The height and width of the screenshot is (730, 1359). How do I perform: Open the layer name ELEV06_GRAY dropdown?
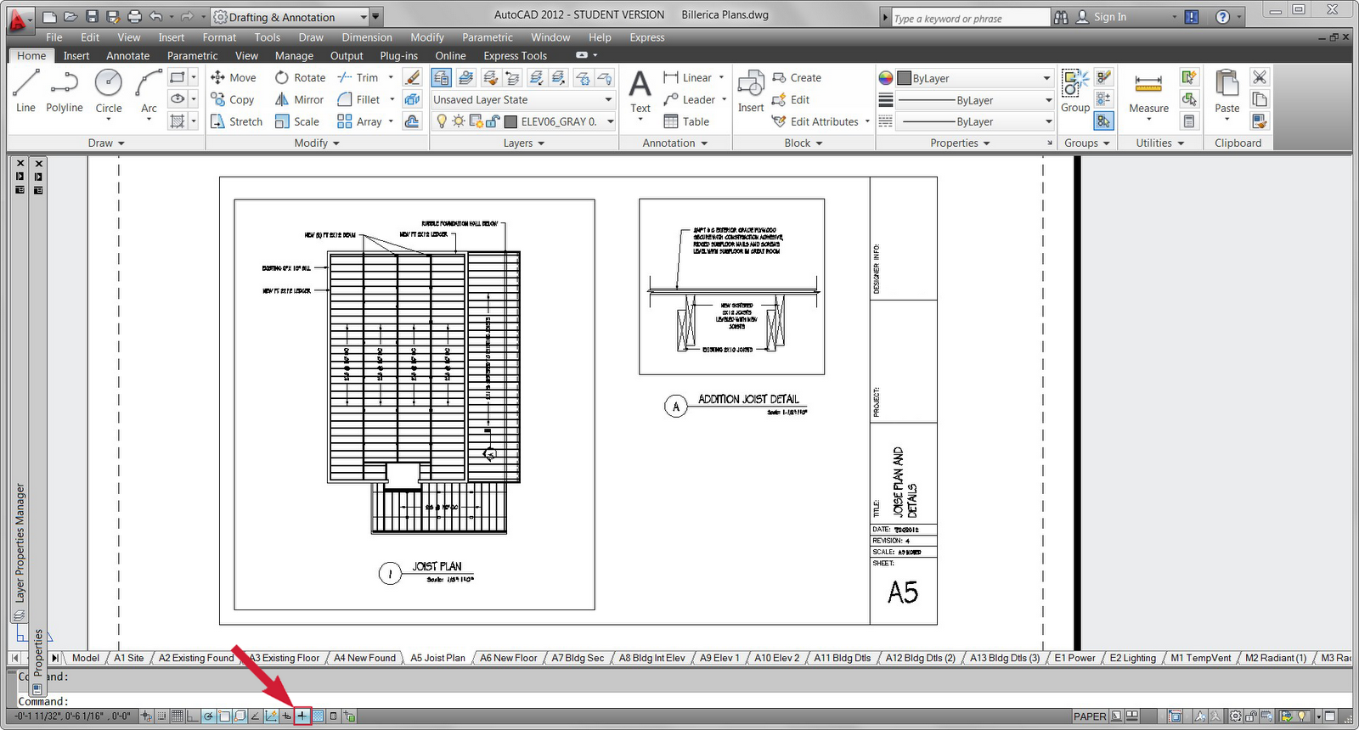pos(560,121)
